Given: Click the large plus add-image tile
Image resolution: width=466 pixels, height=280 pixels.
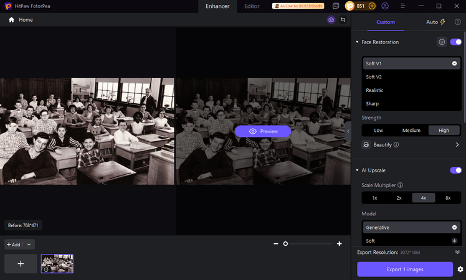Looking at the screenshot, I should (21, 264).
